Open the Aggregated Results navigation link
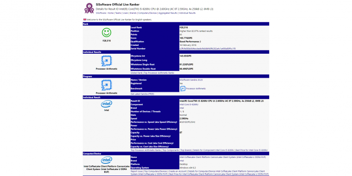Image resolution: width=352 pixels, height=176 pixels. tap(168, 13)
